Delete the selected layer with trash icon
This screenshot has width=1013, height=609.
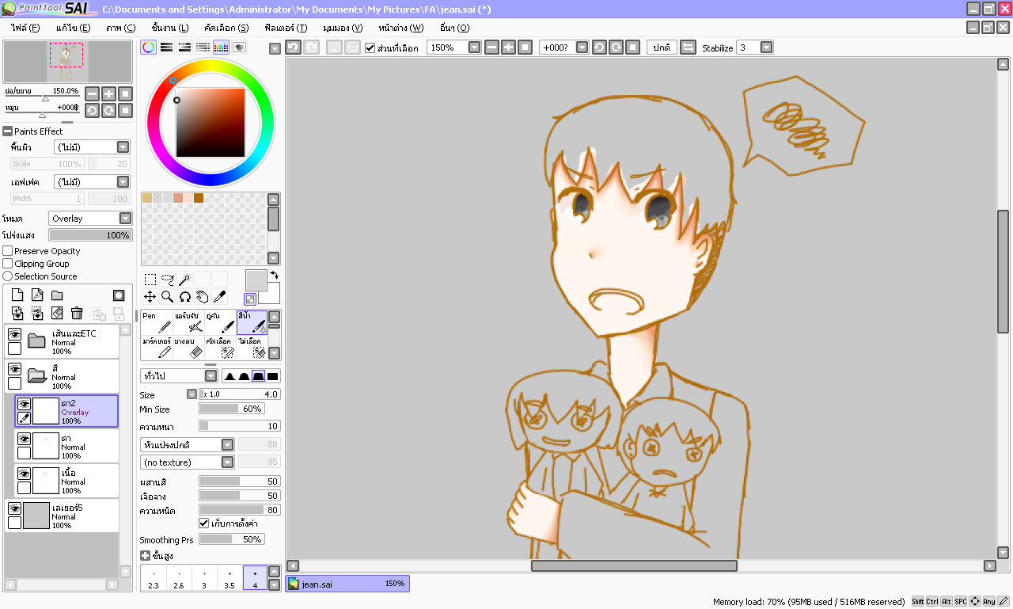click(x=77, y=313)
